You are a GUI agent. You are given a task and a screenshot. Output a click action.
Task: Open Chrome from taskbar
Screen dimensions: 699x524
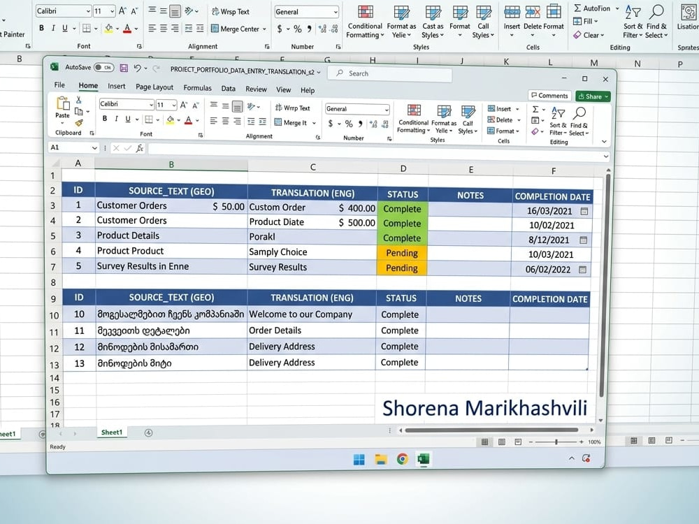point(402,459)
